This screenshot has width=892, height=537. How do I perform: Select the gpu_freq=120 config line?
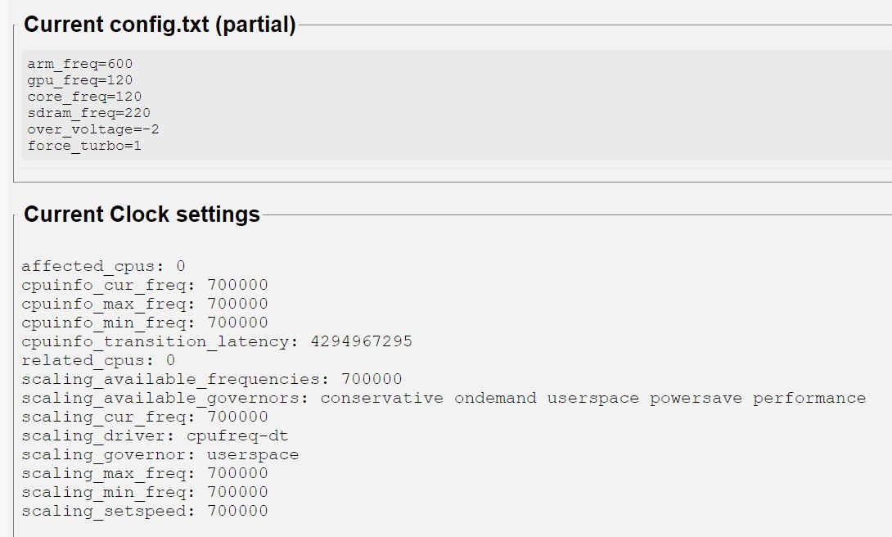click(x=80, y=80)
